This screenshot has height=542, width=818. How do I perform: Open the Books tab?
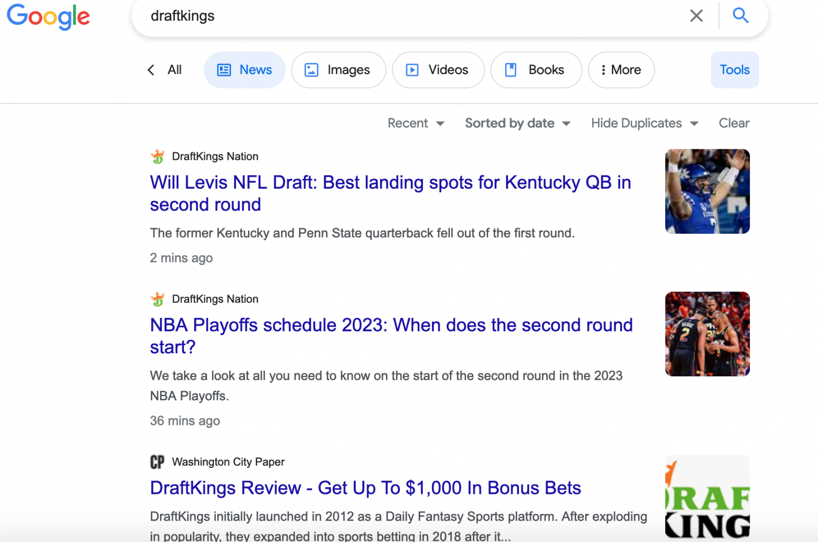click(536, 70)
